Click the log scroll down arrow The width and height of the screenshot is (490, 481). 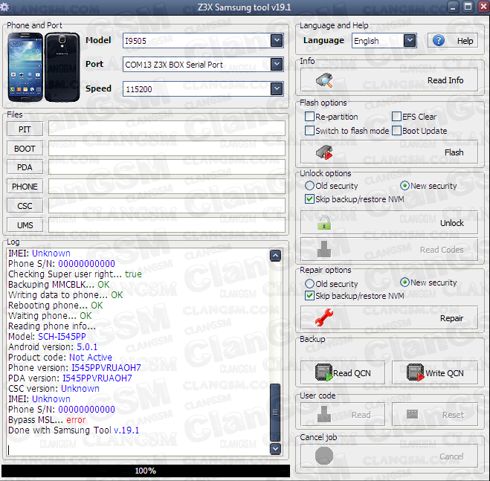[x=275, y=449]
